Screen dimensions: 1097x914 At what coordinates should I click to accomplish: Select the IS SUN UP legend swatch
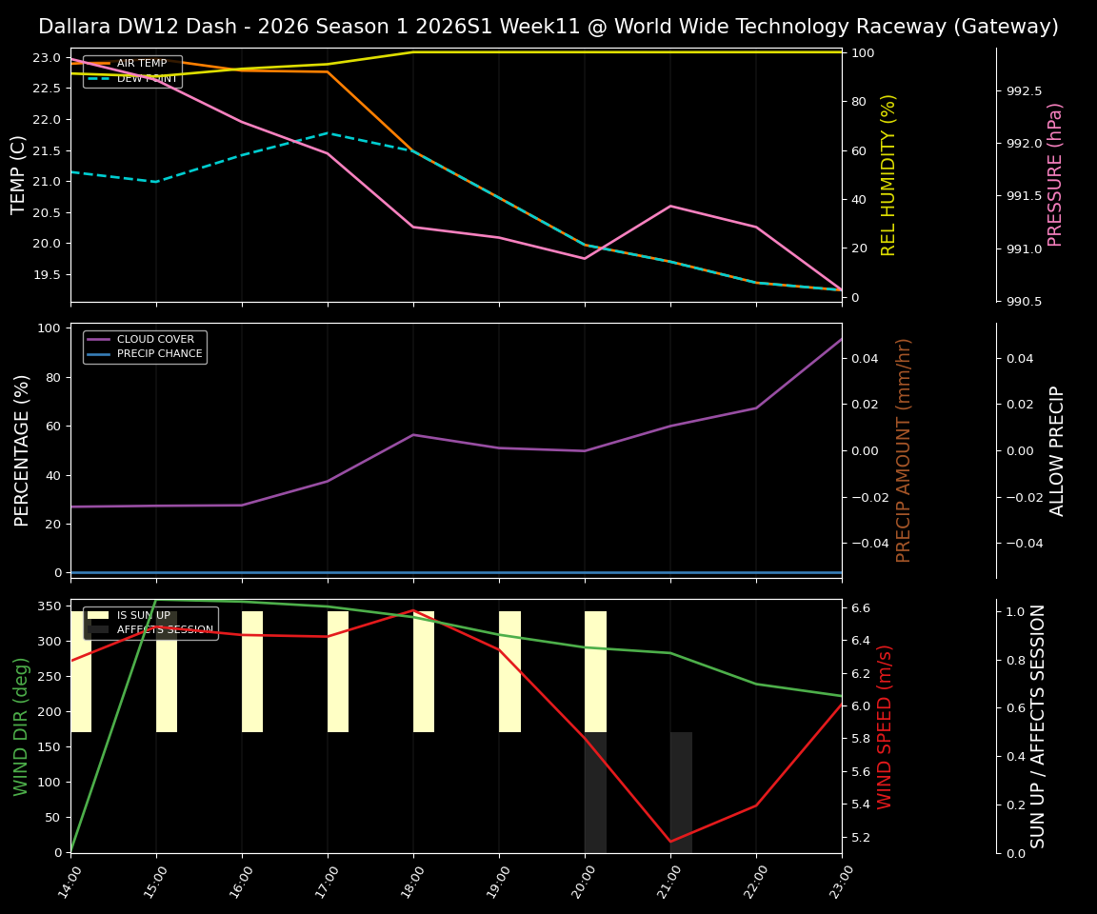click(x=99, y=615)
